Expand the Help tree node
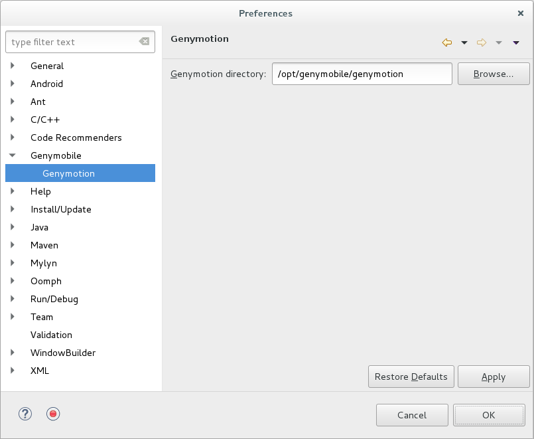 click(13, 191)
